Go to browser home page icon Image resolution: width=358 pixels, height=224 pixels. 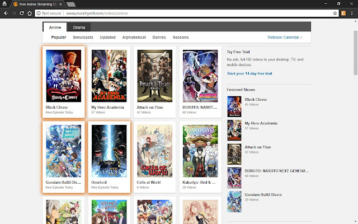click(30, 13)
